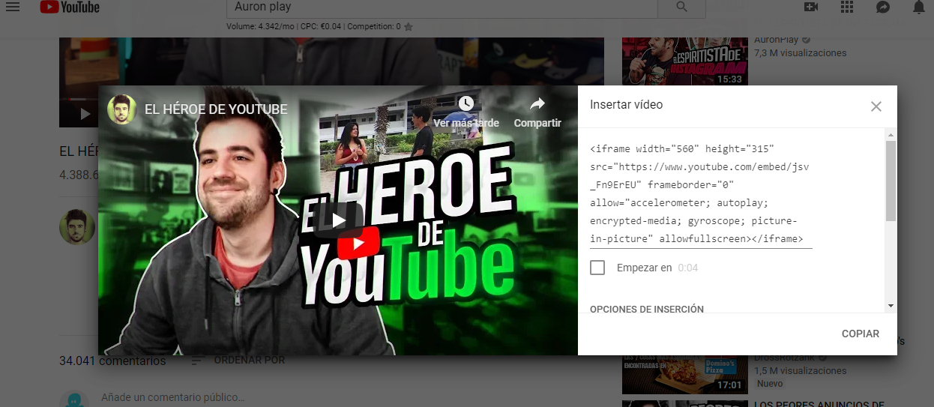Click the Insertar vídeo dialog title

click(626, 105)
